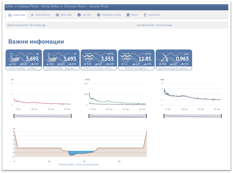
Task: Select the first 3.693 m water level card
Action: pyautogui.click(x=24, y=60)
